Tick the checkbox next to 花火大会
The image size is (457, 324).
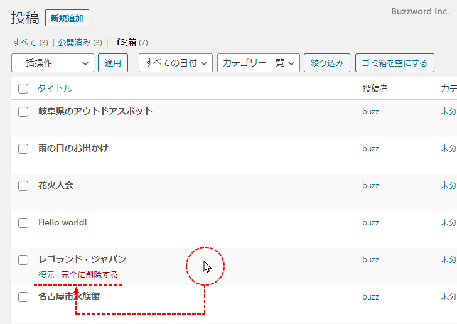[23, 186]
